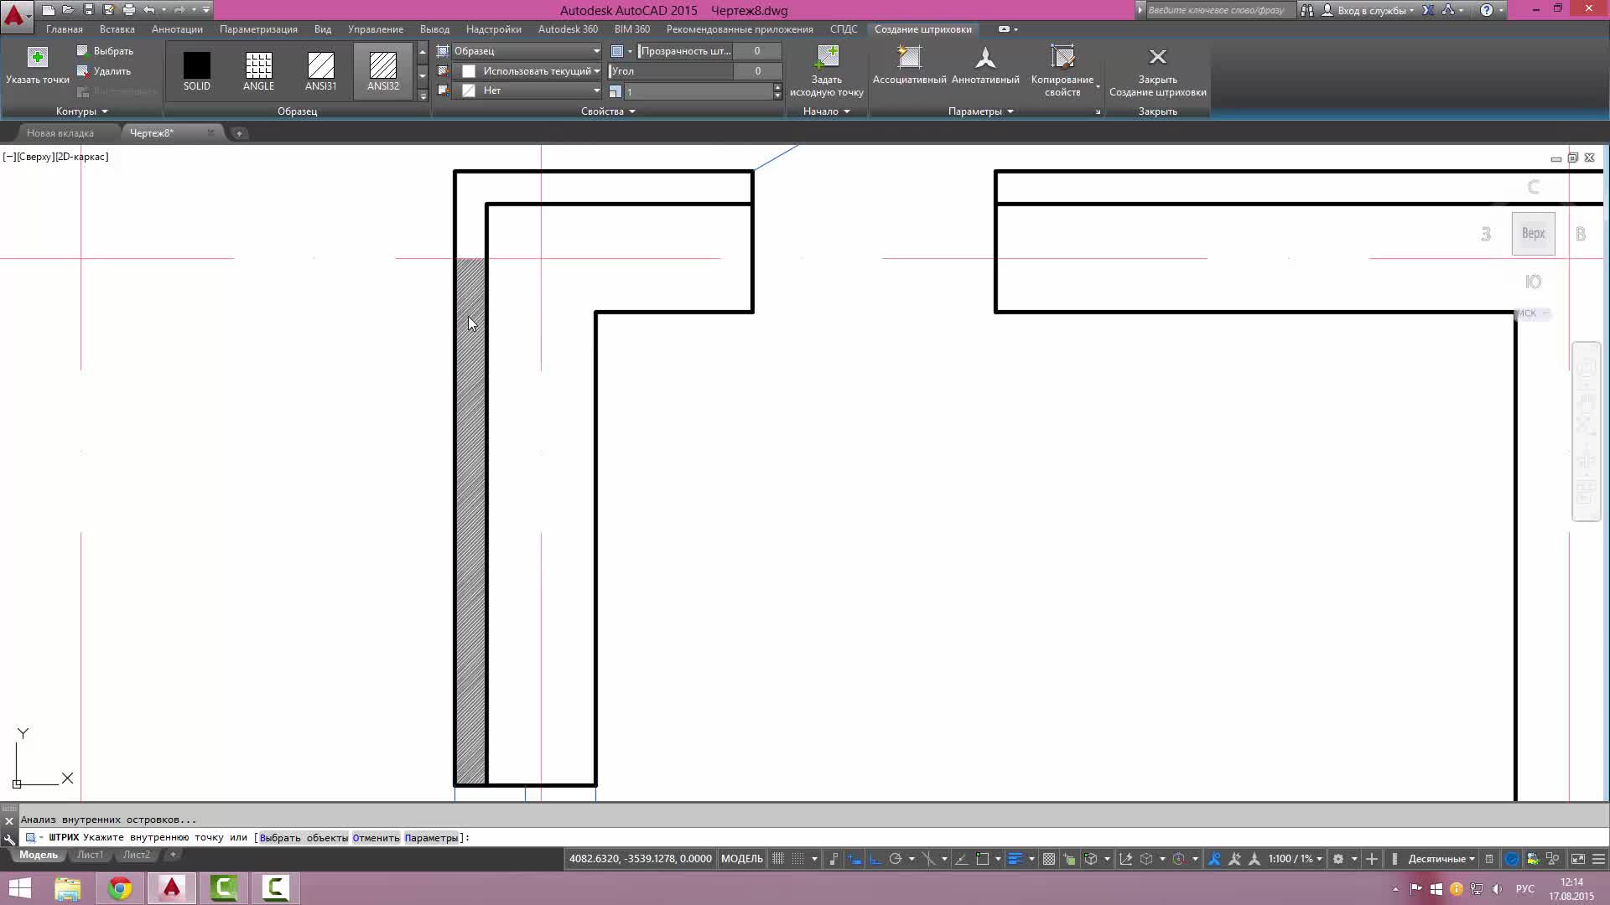The width and height of the screenshot is (1610, 905).
Task: Click the quick properties icon in status bar
Action: [1488, 859]
